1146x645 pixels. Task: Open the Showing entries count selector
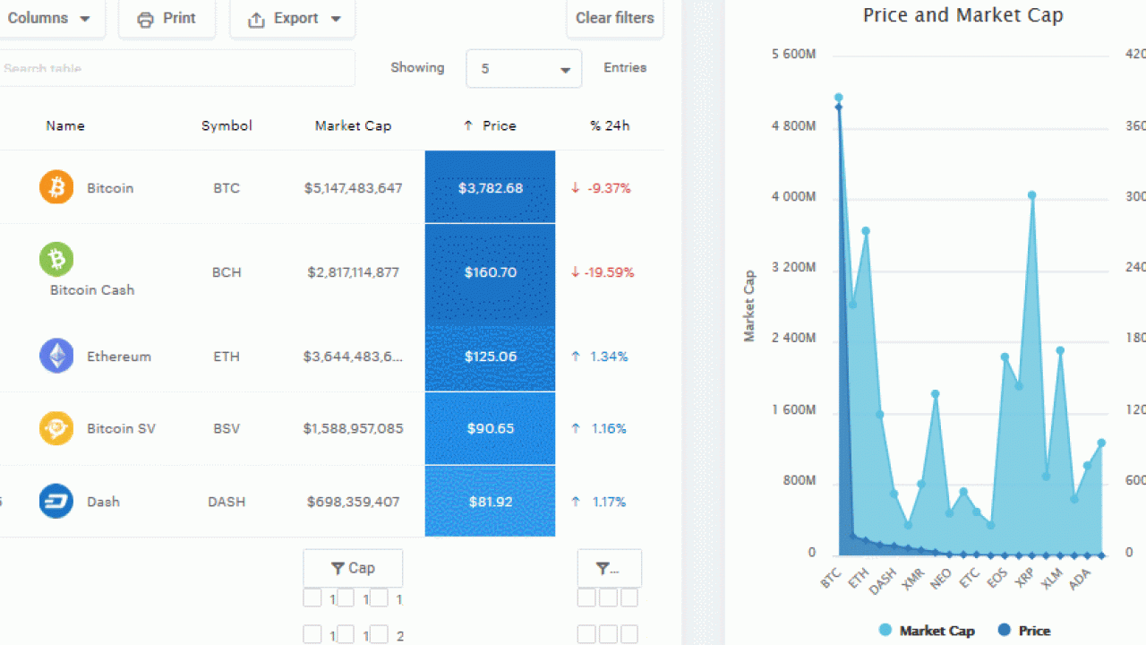[524, 68]
